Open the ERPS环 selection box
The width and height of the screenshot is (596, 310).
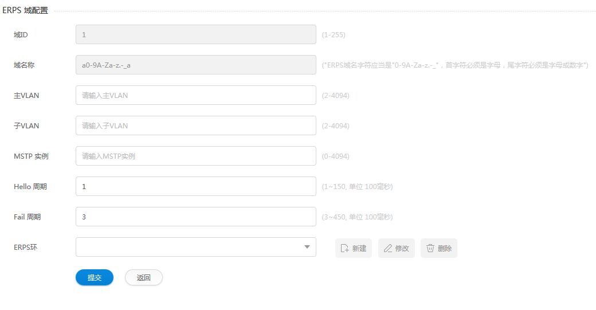point(196,247)
